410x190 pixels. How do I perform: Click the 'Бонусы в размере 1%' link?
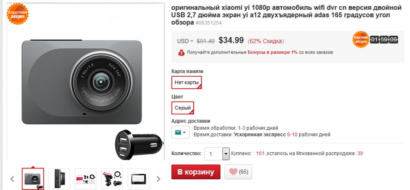pyautogui.click(x=273, y=52)
